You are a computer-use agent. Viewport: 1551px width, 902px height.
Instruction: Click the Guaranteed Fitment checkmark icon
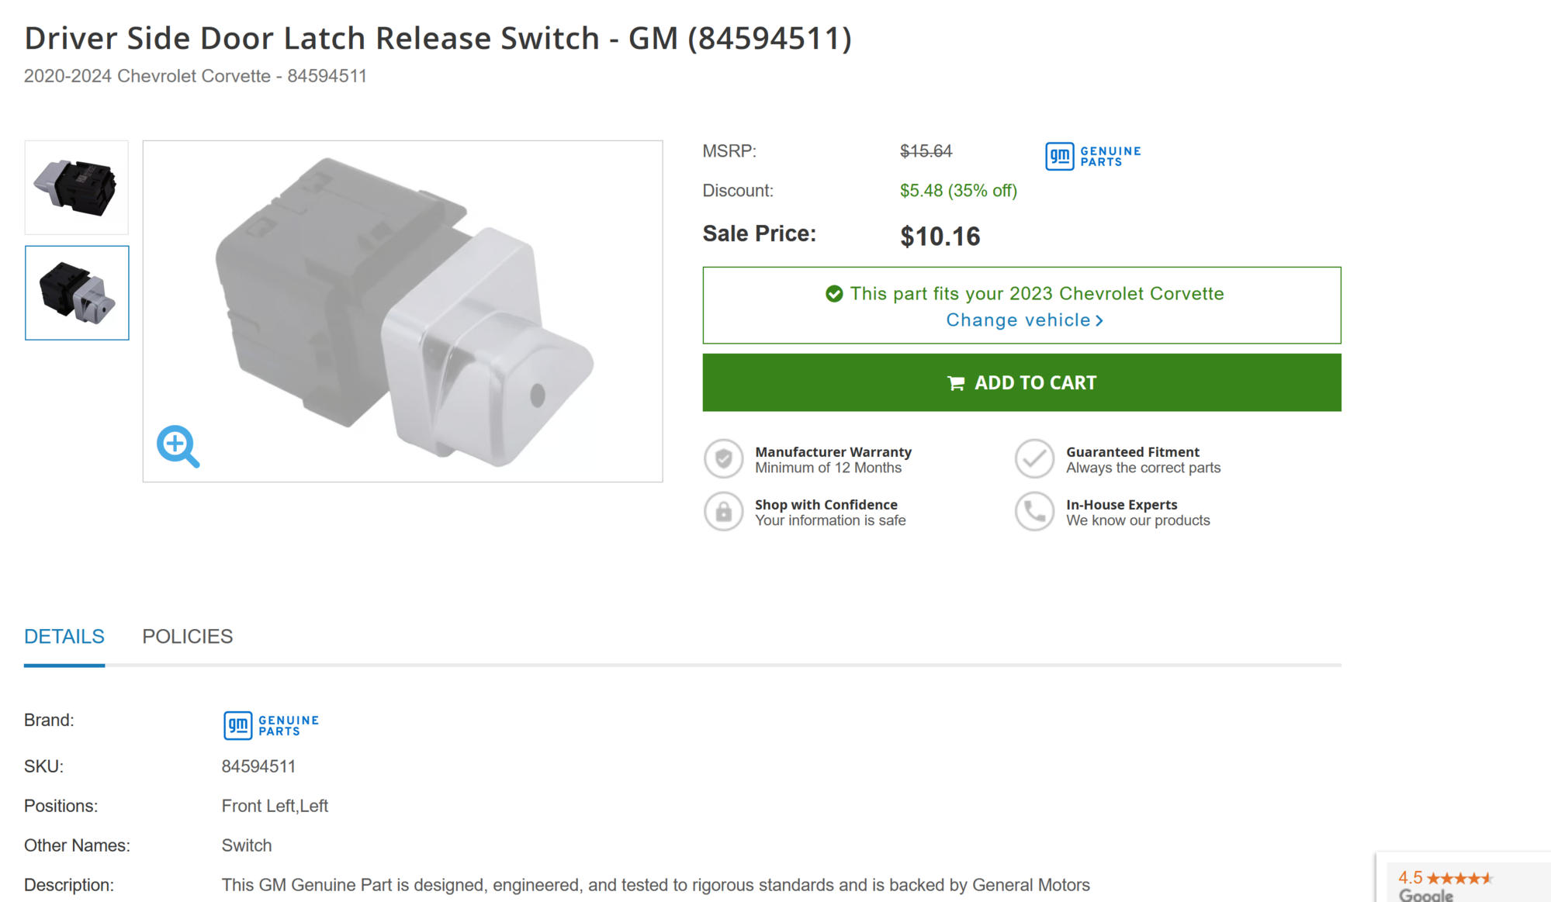(1033, 458)
